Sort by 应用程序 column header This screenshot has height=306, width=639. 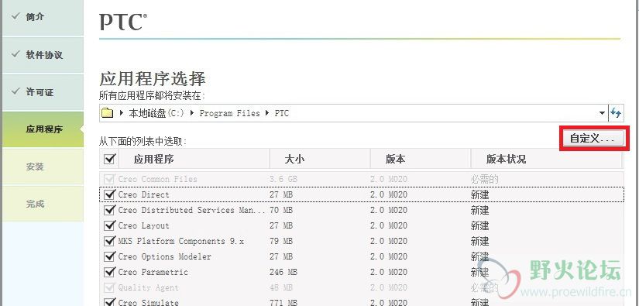(x=194, y=159)
